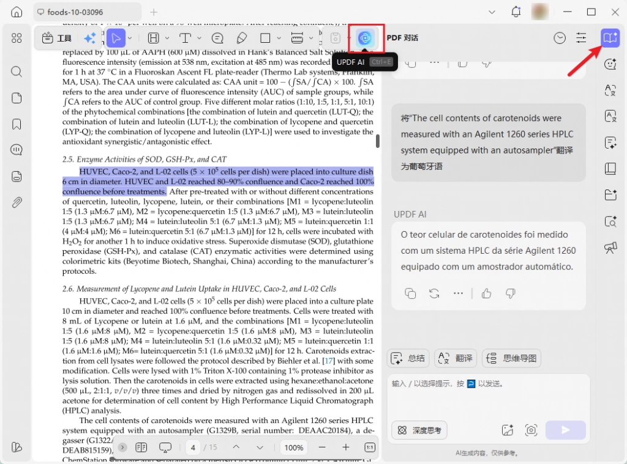Click the 工具 tools button
627x464 pixels.
(x=57, y=38)
